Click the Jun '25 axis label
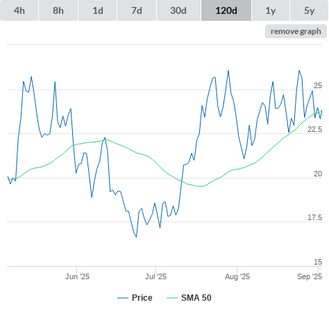The image size is (329, 316). 77,276
